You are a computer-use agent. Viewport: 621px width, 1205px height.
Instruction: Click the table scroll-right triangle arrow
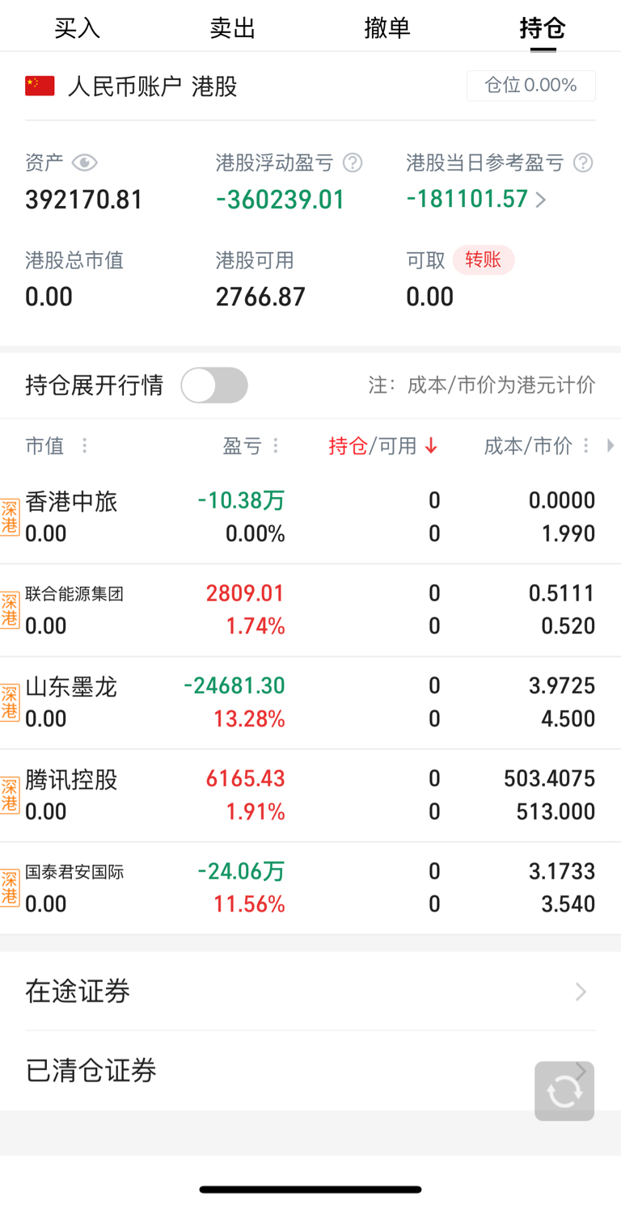(x=610, y=445)
